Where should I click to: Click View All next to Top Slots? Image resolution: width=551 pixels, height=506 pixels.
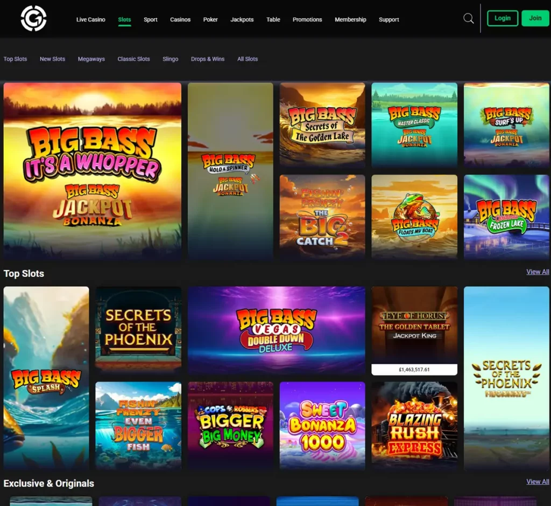pyautogui.click(x=537, y=272)
